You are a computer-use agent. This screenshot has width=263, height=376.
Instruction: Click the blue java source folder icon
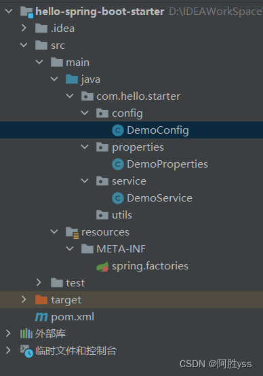tap(72, 79)
